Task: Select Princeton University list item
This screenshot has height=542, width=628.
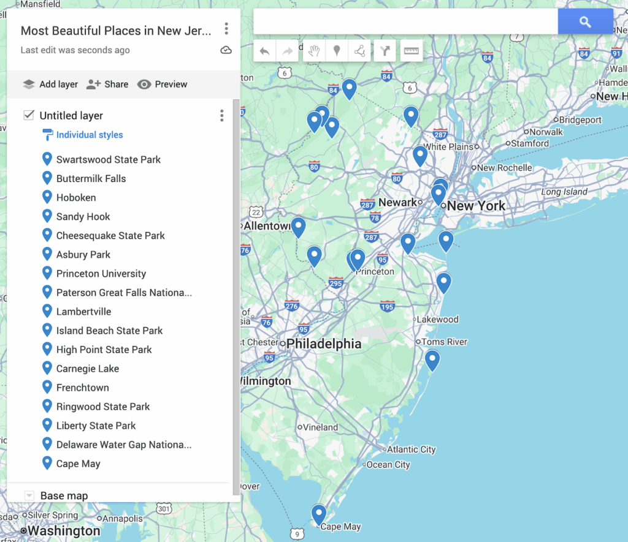Action: coord(101,274)
